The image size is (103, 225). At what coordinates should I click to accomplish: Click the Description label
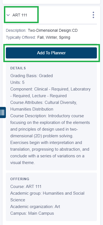tap(16, 30)
